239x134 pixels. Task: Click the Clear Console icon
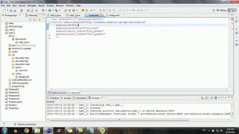pyautogui.click(x=202, y=98)
